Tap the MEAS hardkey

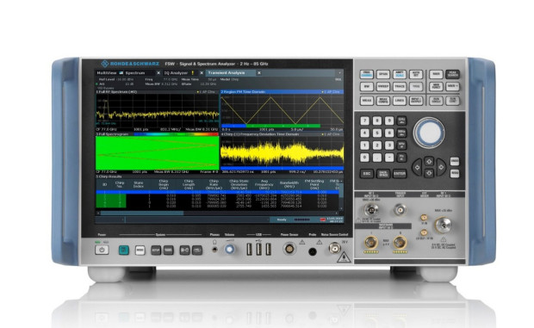pyautogui.click(x=367, y=101)
